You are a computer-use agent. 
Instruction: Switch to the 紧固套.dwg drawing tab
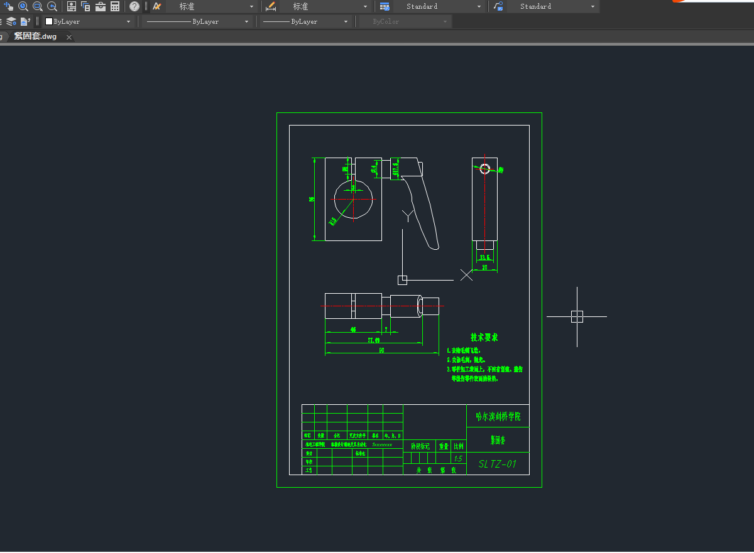[x=35, y=36]
